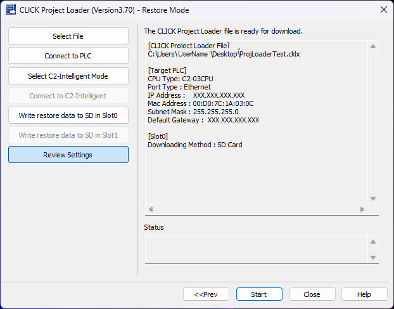Click the right arrow of horizontal scrollbar
The image size is (394, 309).
[x=362, y=209]
